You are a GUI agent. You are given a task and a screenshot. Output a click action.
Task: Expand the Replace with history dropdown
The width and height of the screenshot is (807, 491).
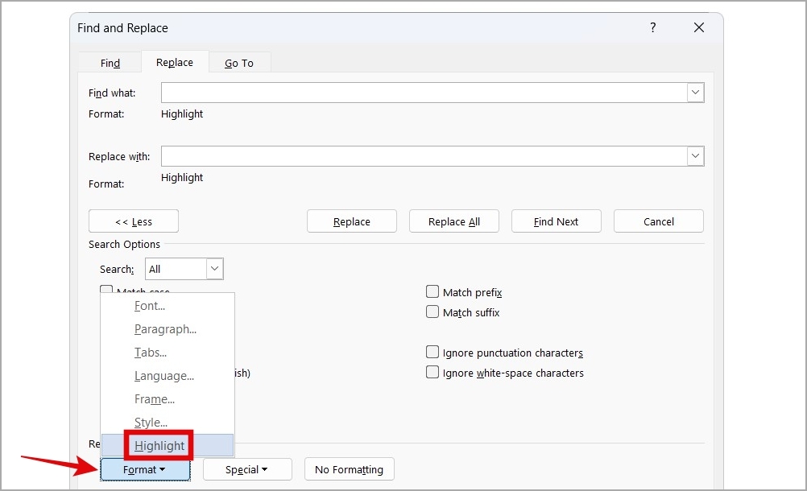click(x=695, y=156)
